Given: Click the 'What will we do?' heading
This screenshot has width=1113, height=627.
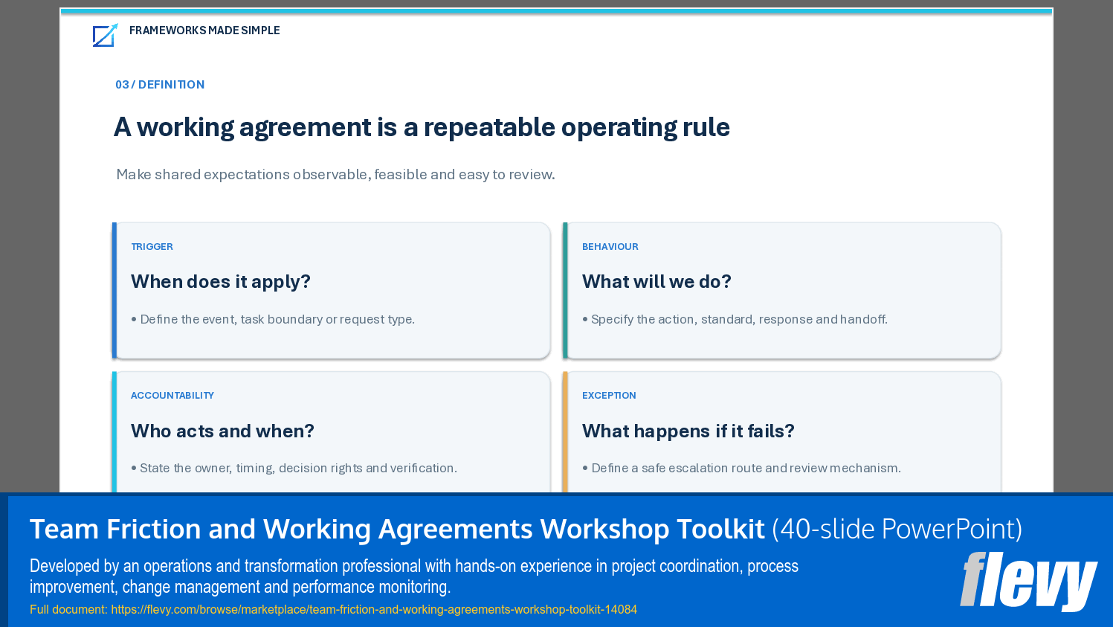Looking at the screenshot, I should (x=656, y=281).
